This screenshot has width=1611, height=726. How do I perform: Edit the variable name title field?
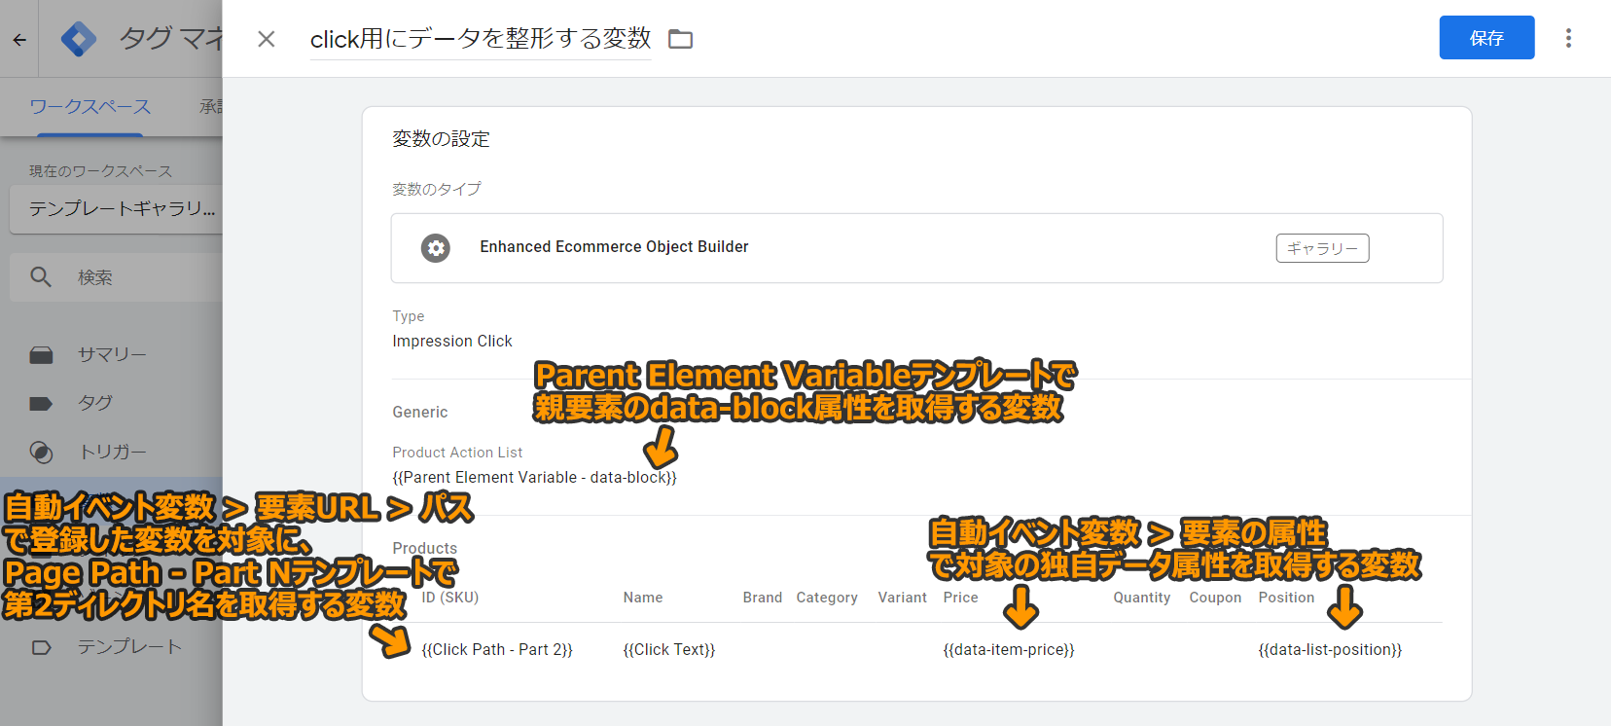[481, 39]
